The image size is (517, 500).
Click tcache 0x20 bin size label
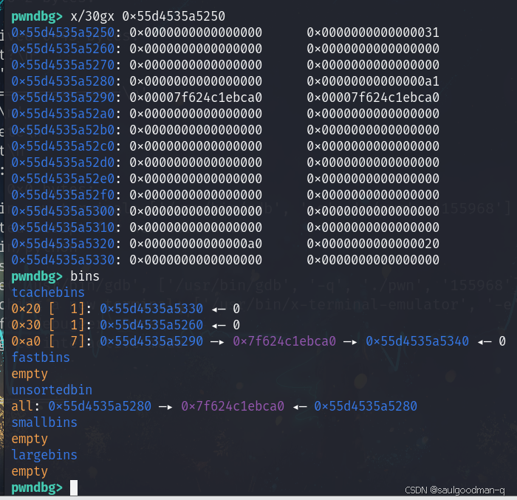26,309
